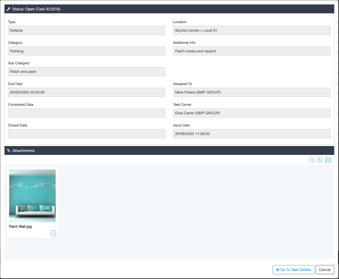Click the empty Closed Date field

pos(86,134)
